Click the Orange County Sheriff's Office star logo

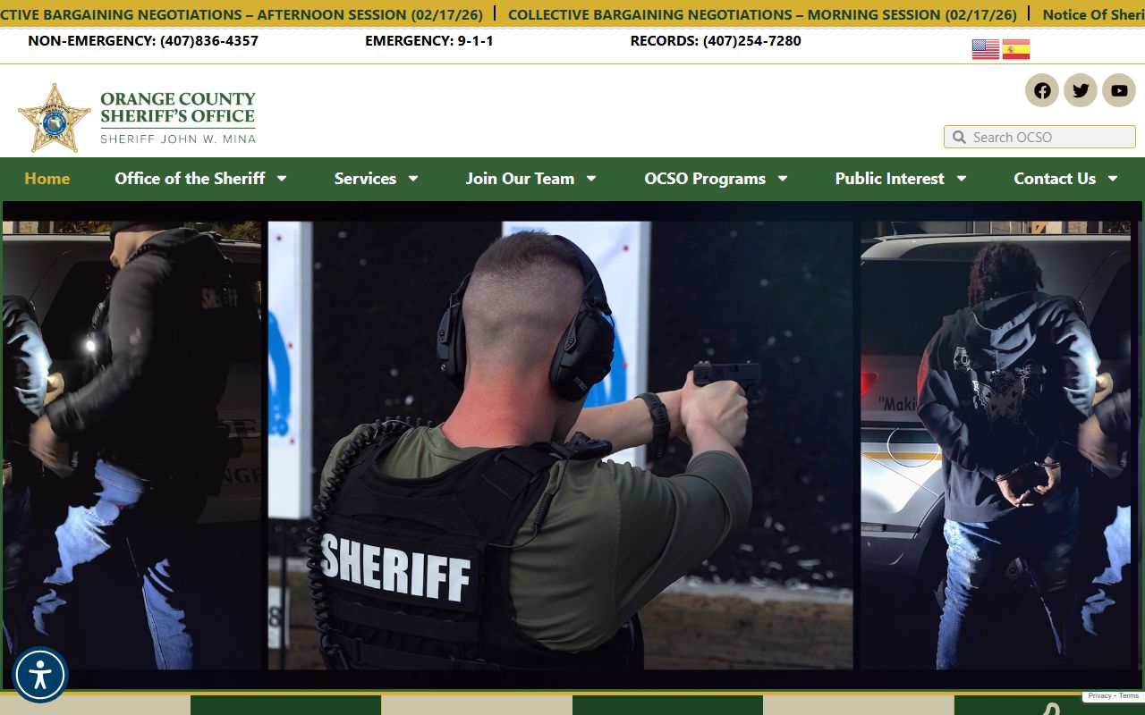(54, 118)
